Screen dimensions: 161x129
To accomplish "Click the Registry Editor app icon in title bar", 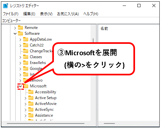I will pyautogui.click(x=6, y=6).
